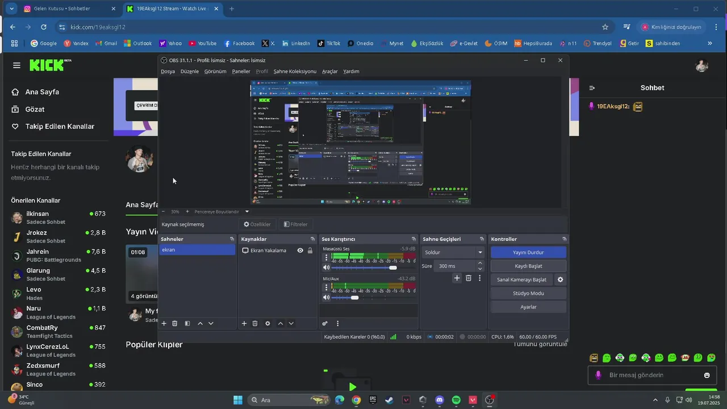The width and height of the screenshot is (727, 409).
Task: Open scene filters icon in Sahneler panel
Action: tap(187, 323)
